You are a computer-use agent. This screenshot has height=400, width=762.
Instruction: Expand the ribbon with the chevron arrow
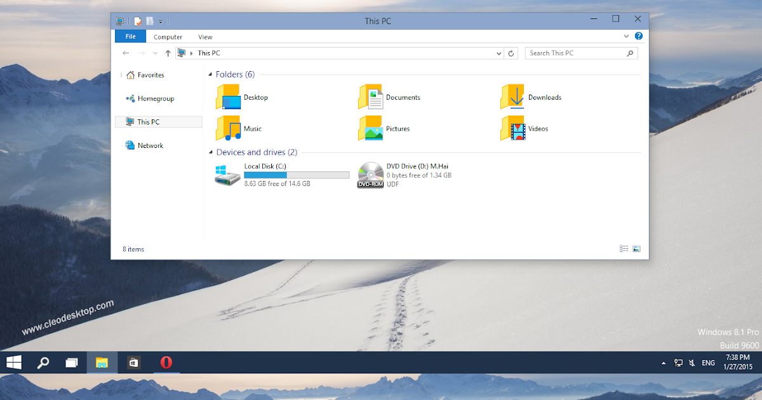tap(626, 36)
